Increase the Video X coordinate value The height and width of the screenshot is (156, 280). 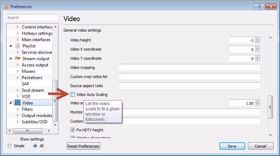tap(257, 48)
